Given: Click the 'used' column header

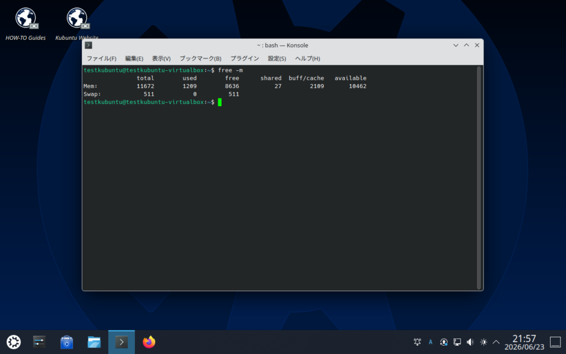Looking at the screenshot, I should [x=190, y=78].
